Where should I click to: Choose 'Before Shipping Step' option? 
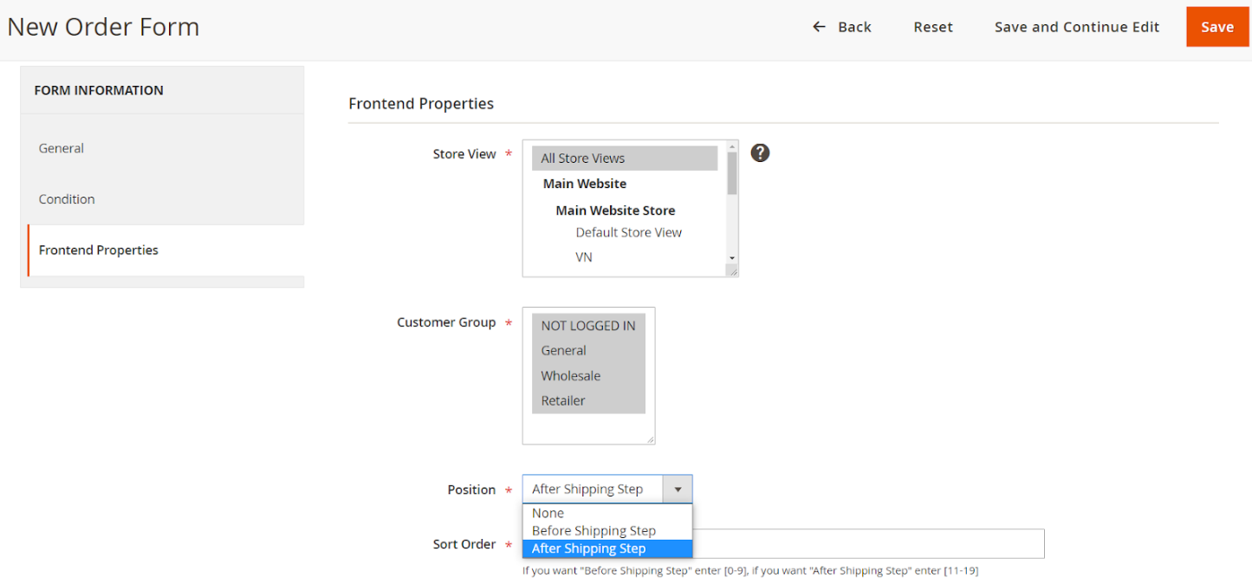click(x=594, y=530)
